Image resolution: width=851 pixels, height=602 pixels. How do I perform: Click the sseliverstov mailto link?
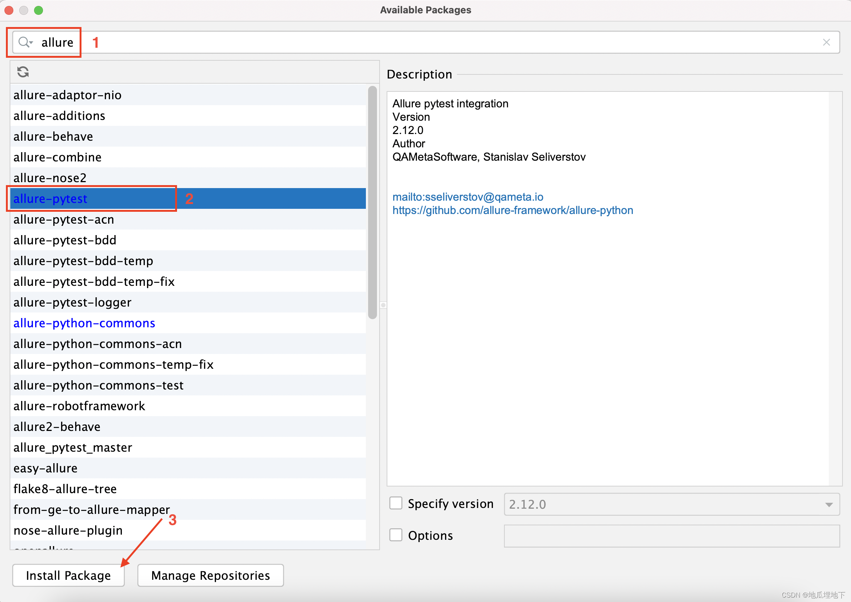tap(468, 197)
